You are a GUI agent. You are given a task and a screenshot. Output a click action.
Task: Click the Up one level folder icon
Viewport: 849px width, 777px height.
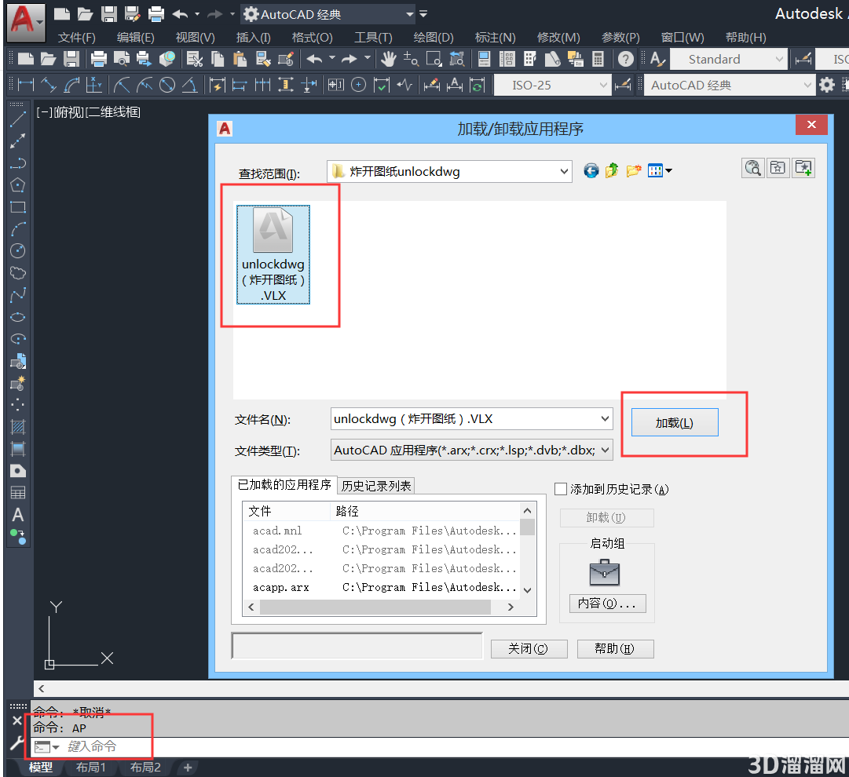click(612, 171)
